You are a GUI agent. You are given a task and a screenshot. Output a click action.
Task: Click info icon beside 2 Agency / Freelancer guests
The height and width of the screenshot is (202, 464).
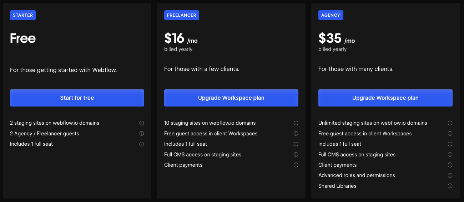click(142, 134)
